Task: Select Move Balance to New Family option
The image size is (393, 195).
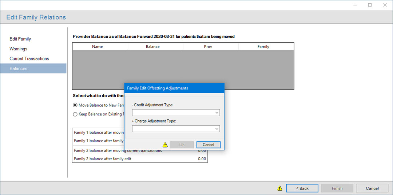Action: (x=75, y=105)
